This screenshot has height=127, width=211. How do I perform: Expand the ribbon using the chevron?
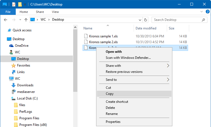pos(201,12)
